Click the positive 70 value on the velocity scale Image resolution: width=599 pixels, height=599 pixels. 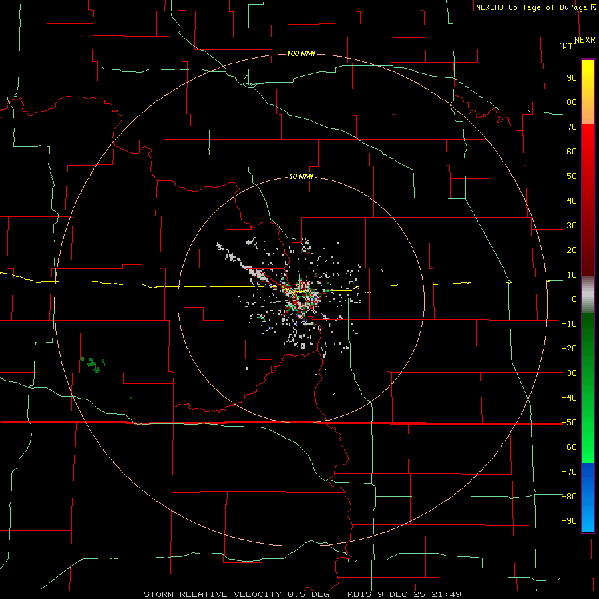572,127
